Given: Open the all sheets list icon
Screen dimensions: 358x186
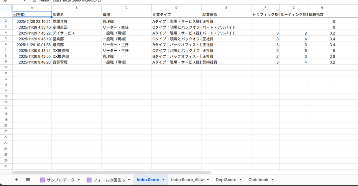Looking at the screenshot, I should pyautogui.click(x=28, y=180).
